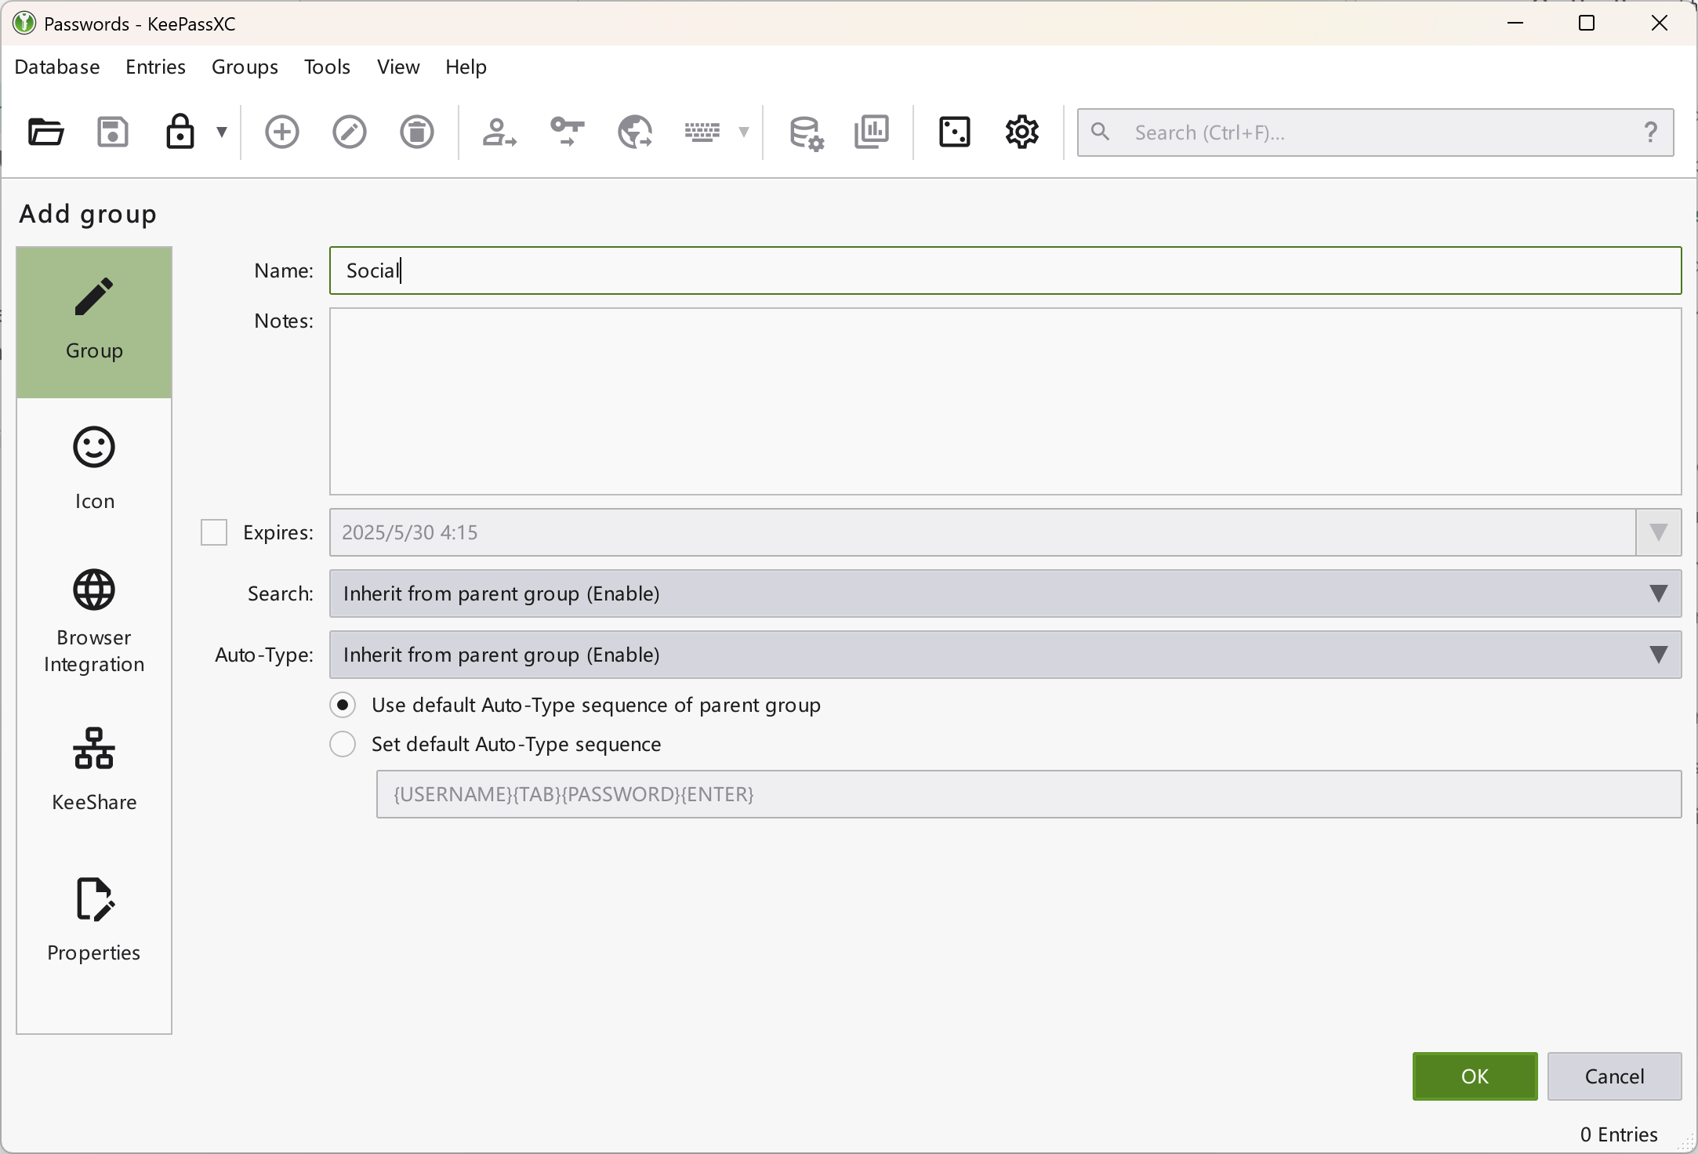Image resolution: width=1698 pixels, height=1154 pixels.
Task: Expand Auto-Type keyboard dropdown arrow
Action: pos(744,132)
